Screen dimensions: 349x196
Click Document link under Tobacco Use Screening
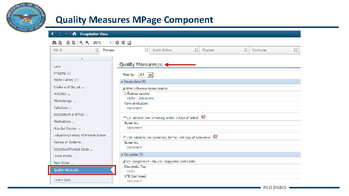pos(134,147)
